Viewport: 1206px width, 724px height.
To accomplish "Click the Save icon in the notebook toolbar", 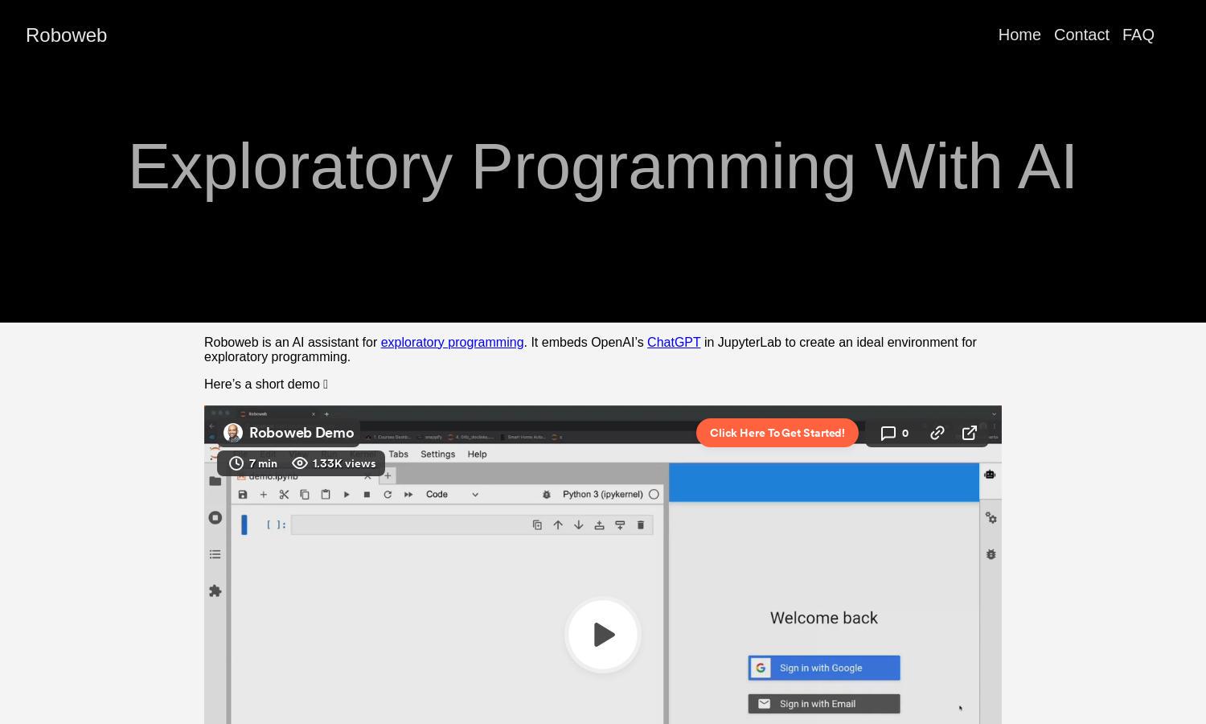I will point(243,495).
